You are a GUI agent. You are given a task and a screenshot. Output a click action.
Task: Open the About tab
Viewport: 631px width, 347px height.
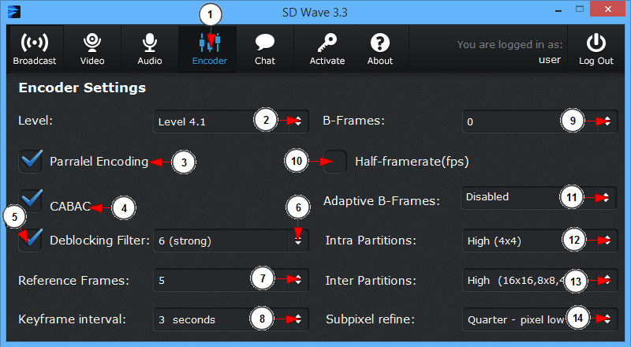380,49
